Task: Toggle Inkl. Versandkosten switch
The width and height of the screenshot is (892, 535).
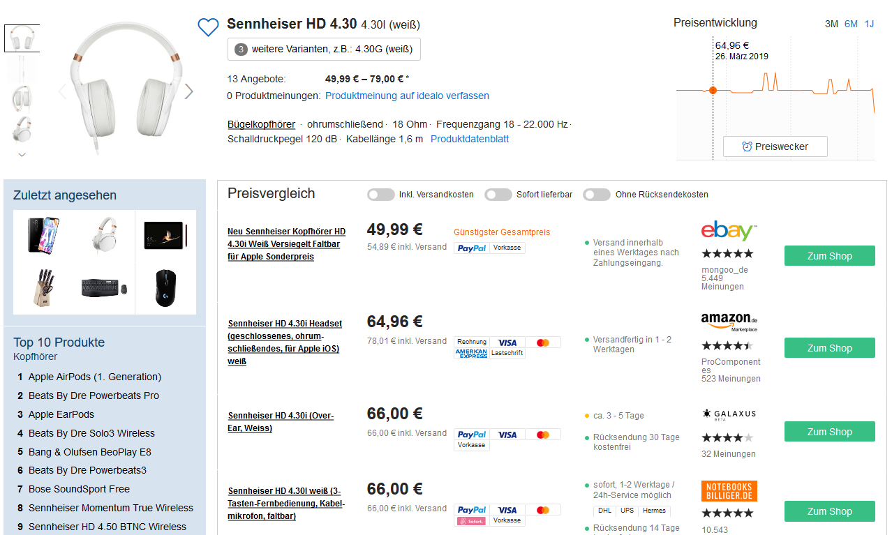Action: click(381, 195)
